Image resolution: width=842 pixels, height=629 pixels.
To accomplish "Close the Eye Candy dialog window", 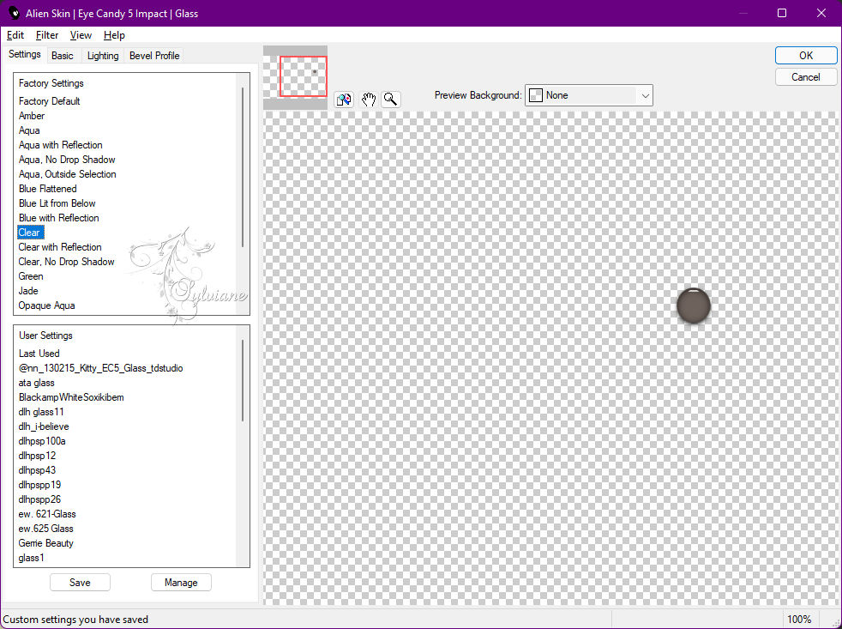I will (821, 13).
